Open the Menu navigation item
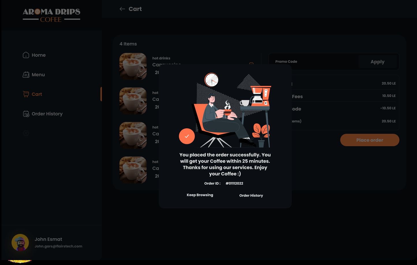This screenshot has height=265, width=417. click(x=38, y=75)
